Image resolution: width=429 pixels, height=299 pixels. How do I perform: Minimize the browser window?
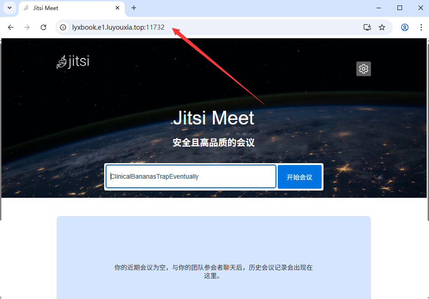[379, 8]
